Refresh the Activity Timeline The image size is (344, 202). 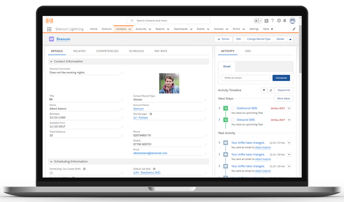point(271,90)
